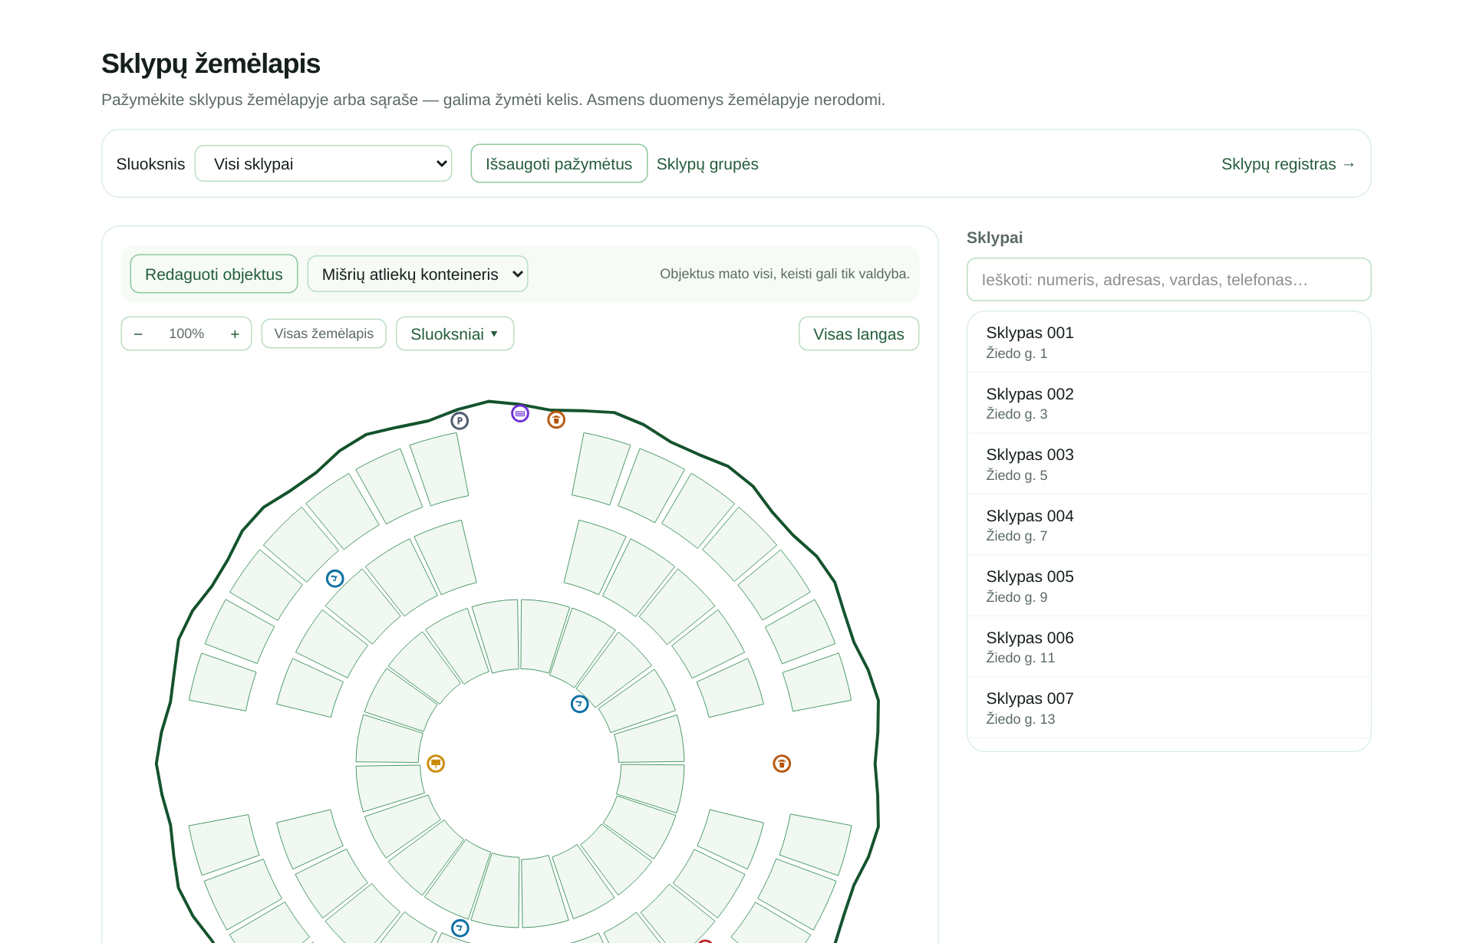Toggle the "Redaguoti objektus" edit mode button
The image size is (1473, 943).
coord(214,274)
